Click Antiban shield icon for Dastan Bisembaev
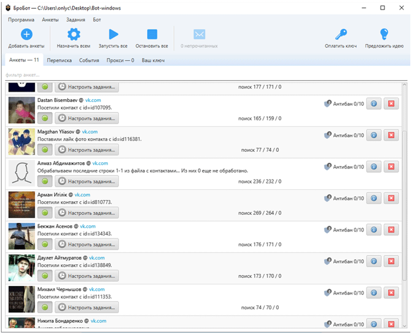Viewport: 412px width, 334px height. pos(328,103)
